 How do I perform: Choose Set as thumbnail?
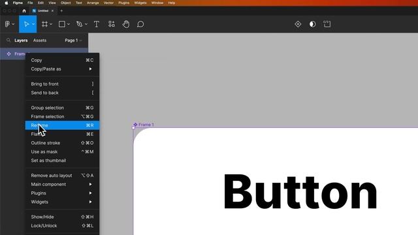[62, 161]
